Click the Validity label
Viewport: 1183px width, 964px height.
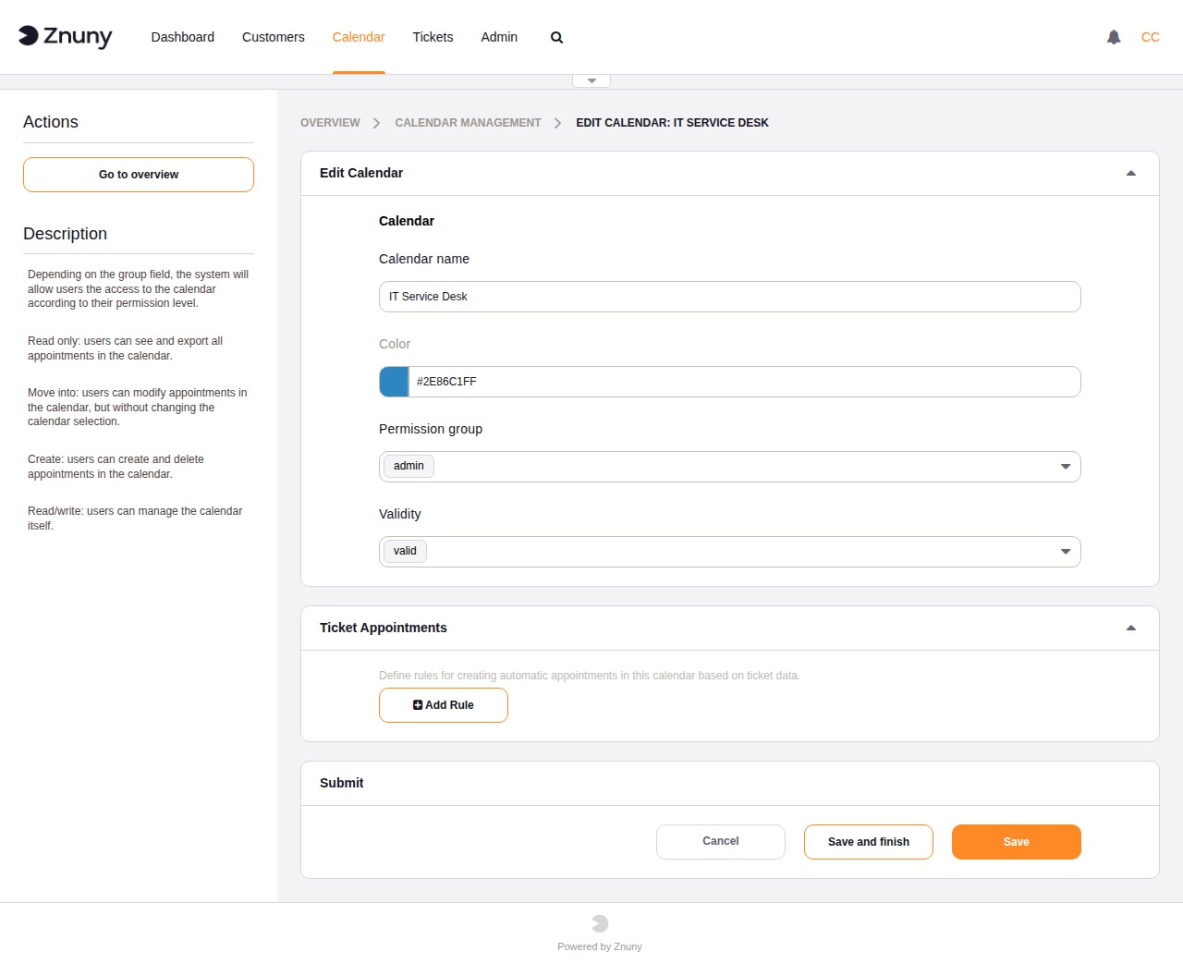pyautogui.click(x=400, y=514)
